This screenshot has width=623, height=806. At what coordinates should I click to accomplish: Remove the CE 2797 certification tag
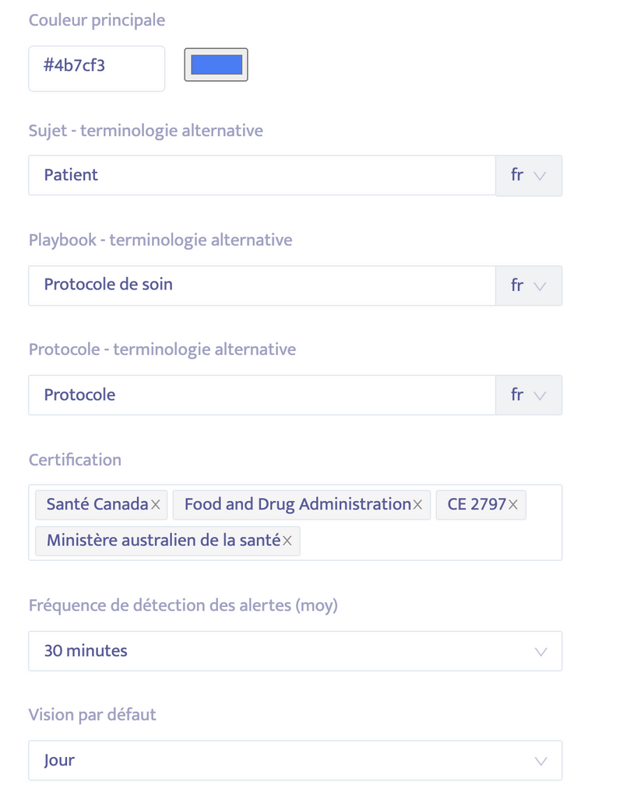tap(512, 505)
